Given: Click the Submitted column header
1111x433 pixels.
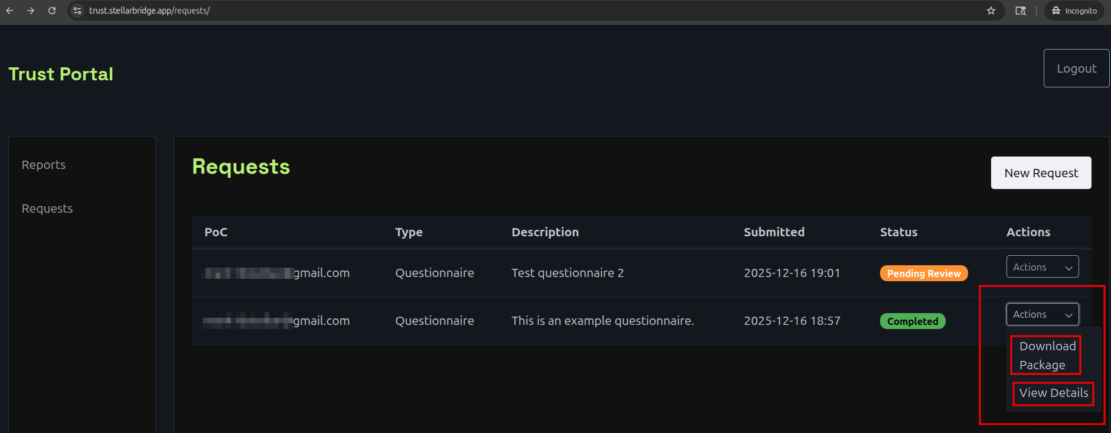Looking at the screenshot, I should [774, 232].
